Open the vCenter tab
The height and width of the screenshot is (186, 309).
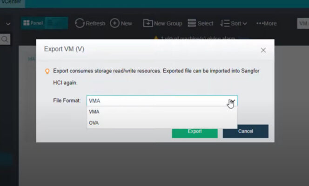click(x=12, y=2)
